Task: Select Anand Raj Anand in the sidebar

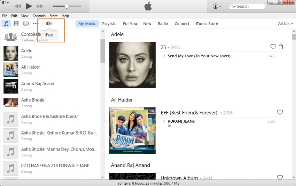Action: (50, 86)
